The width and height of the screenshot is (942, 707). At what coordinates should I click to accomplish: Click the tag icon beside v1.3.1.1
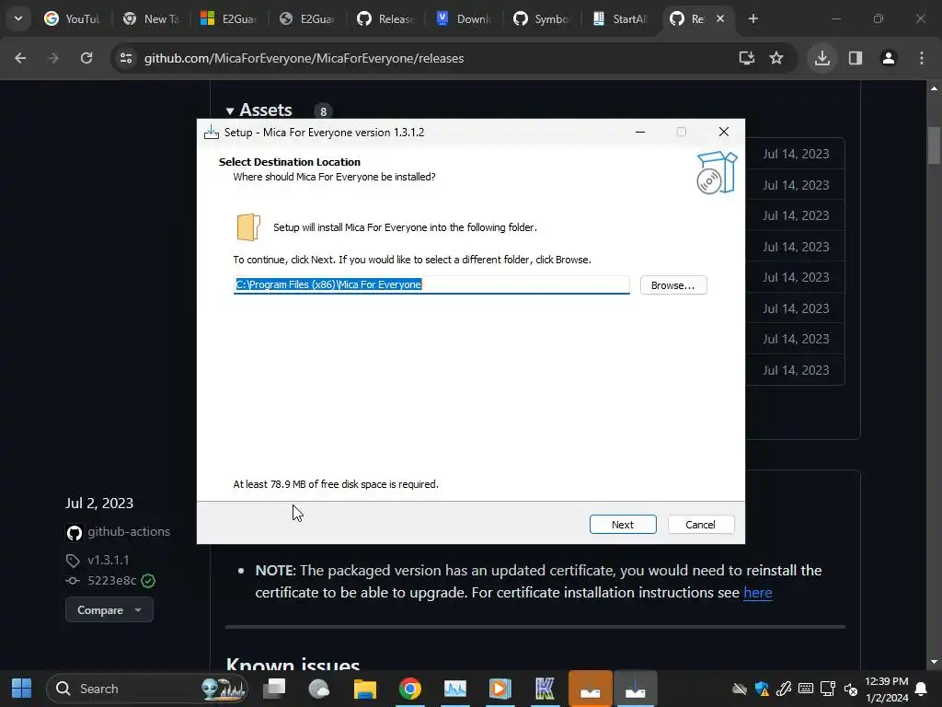coord(73,561)
